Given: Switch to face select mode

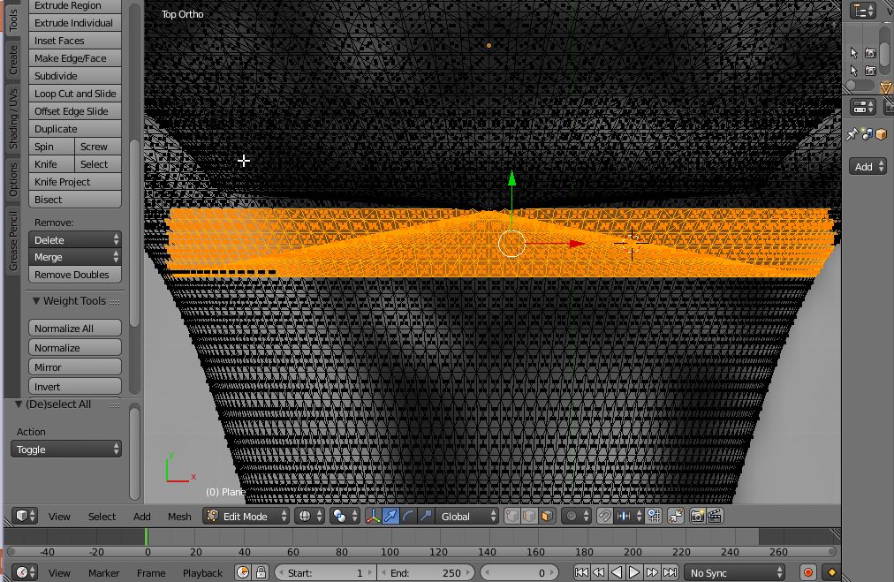Looking at the screenshot, I should [547, 516].
